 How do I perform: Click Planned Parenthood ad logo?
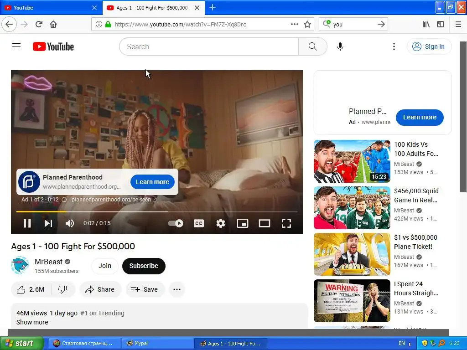click(29, 182)
